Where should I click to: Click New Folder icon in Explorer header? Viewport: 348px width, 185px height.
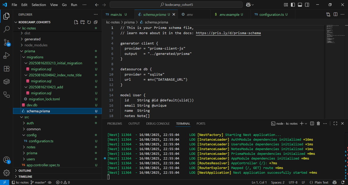point(82,22)
